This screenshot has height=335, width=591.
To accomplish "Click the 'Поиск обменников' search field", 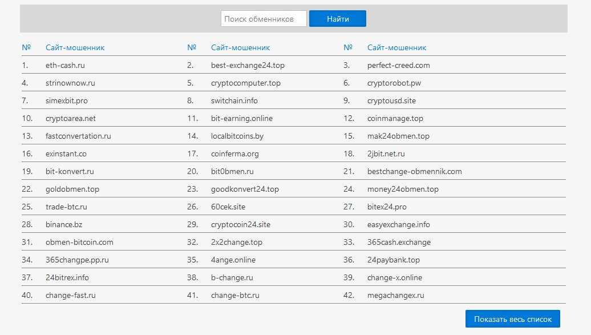I will pos(263,19).
